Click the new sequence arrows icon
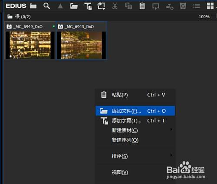Image resolution: width=217 pixels, height=184 pixels. pos(101,6)
